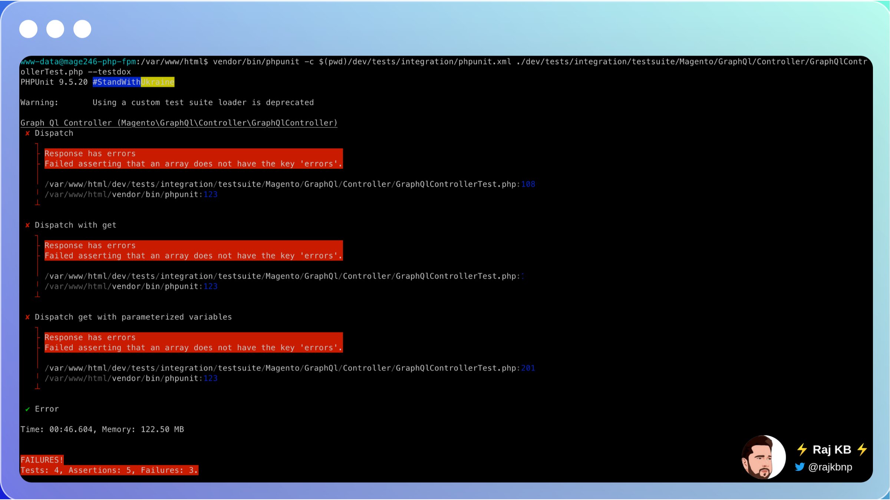Click the Time and Memory stats line
The width and height of the screenshot is (890, 500).
click(102, 429)
